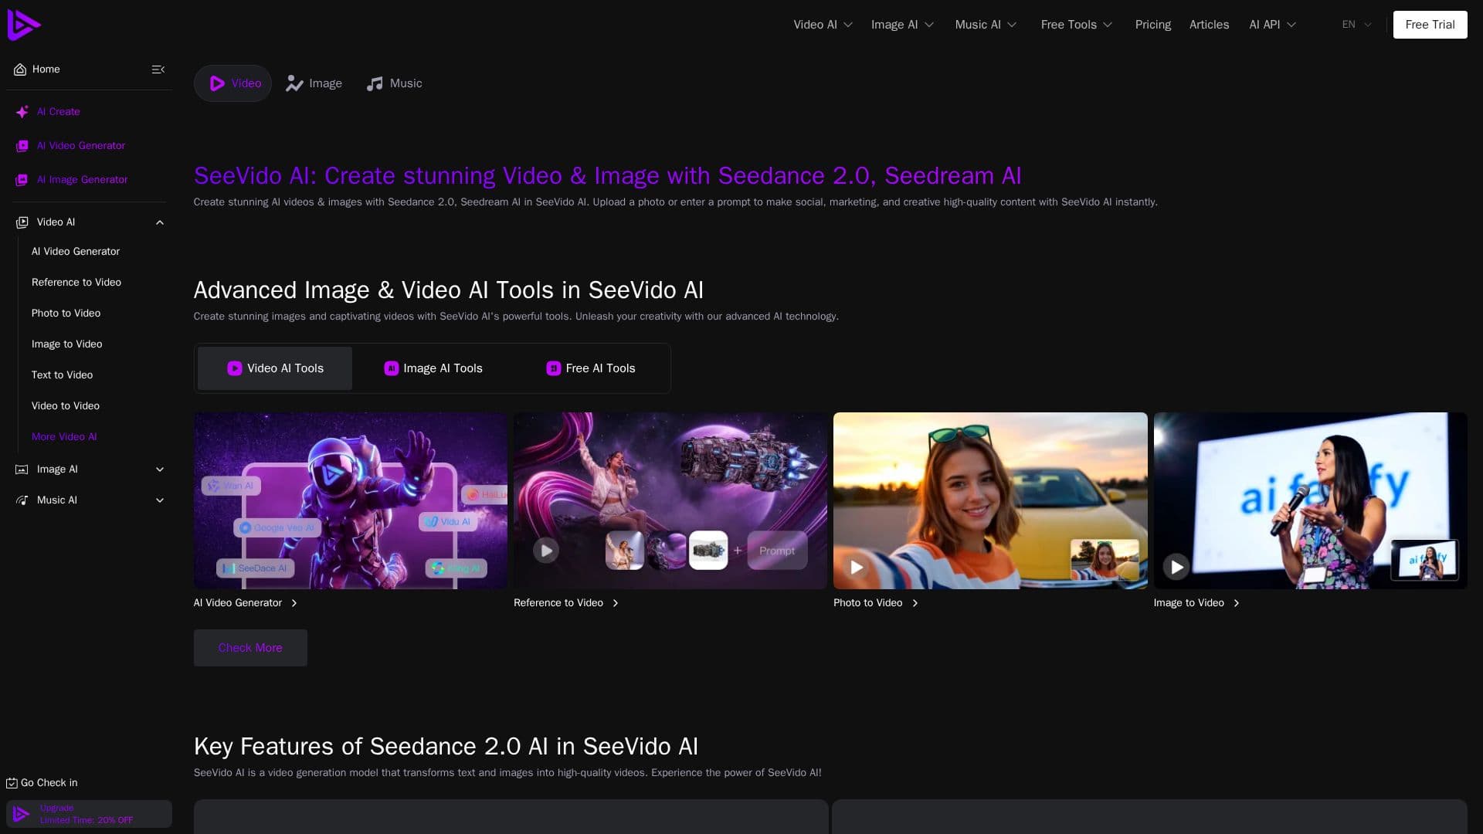Open AI Create in the sidebar
This screenshot has height=834, width=1483.
48,112
